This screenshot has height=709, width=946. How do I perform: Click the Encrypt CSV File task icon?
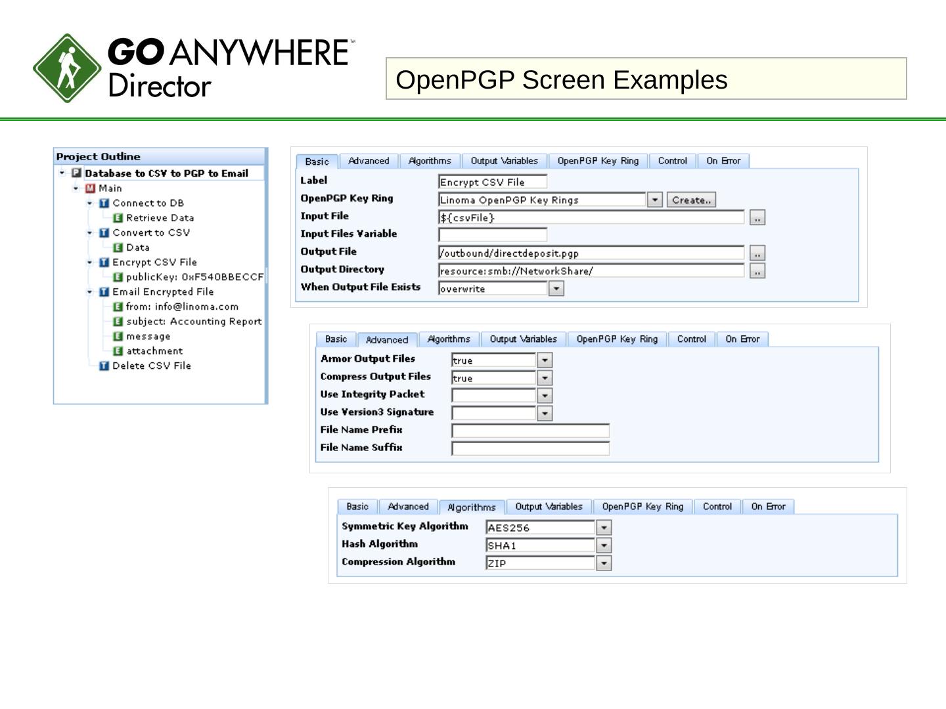coord(104,263)
